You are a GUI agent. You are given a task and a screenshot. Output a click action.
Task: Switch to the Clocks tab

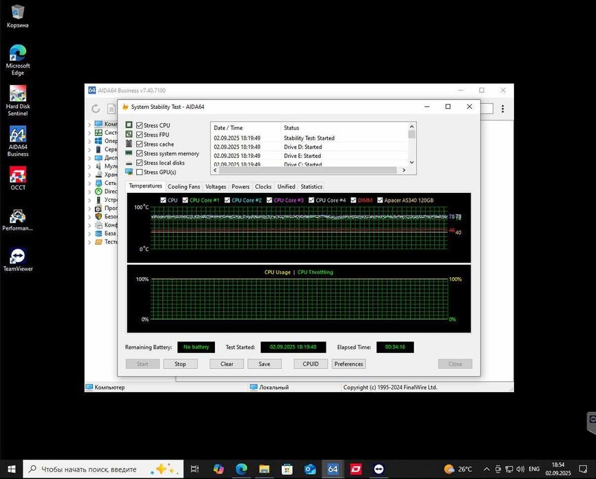coord(263,187)
